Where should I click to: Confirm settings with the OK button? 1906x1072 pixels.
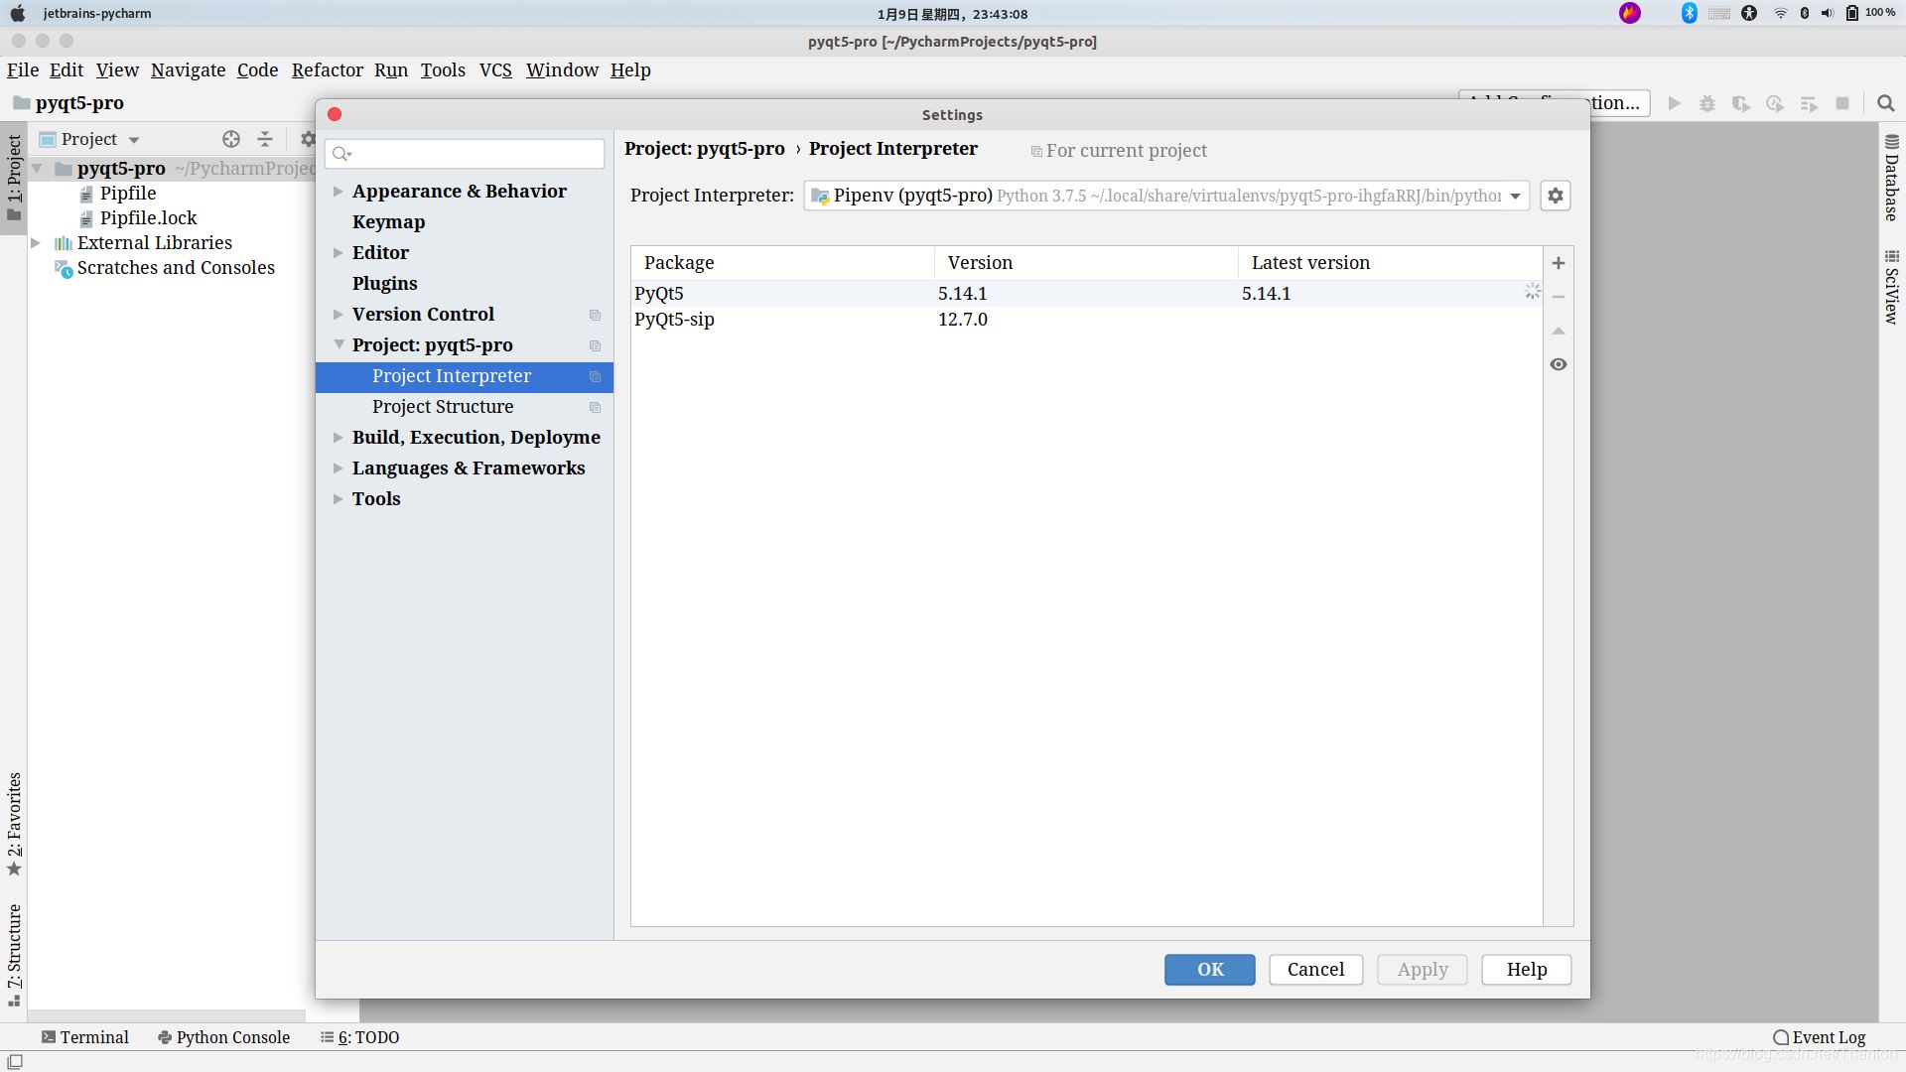click(x=1209, y=970)
